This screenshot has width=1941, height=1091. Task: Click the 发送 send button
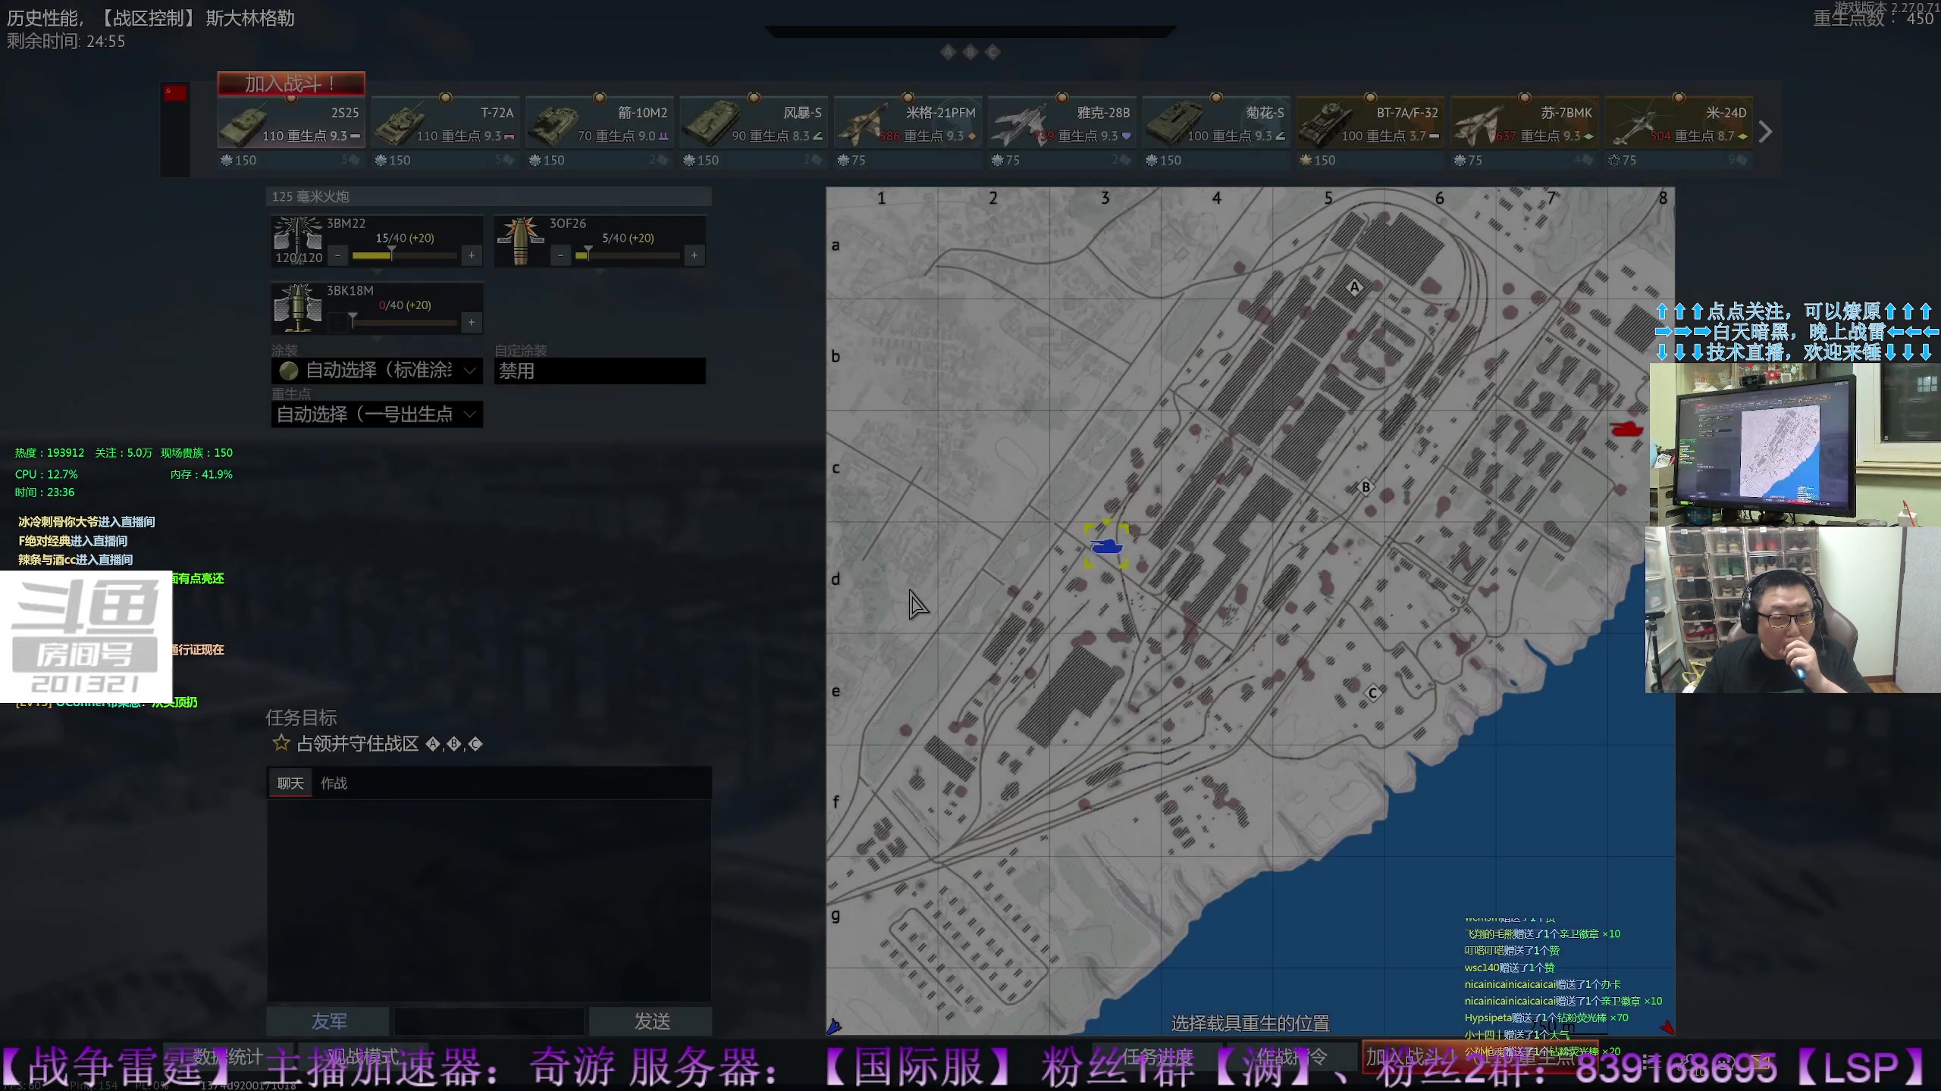pos(651,1021)
